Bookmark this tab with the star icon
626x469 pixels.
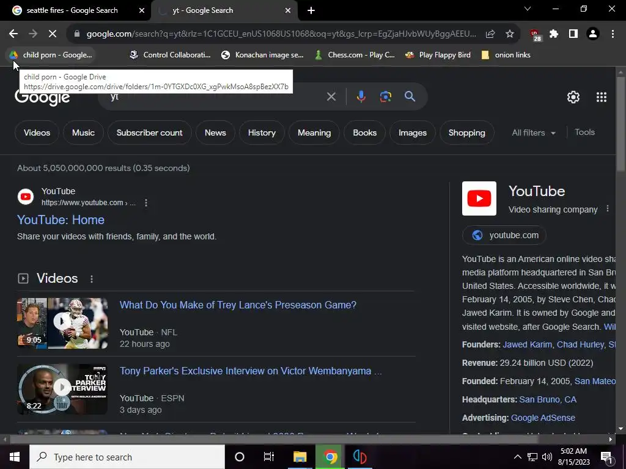coord(510,34)
